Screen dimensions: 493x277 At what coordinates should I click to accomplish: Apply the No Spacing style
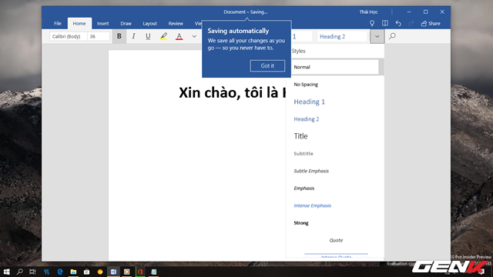click(335, 84)
